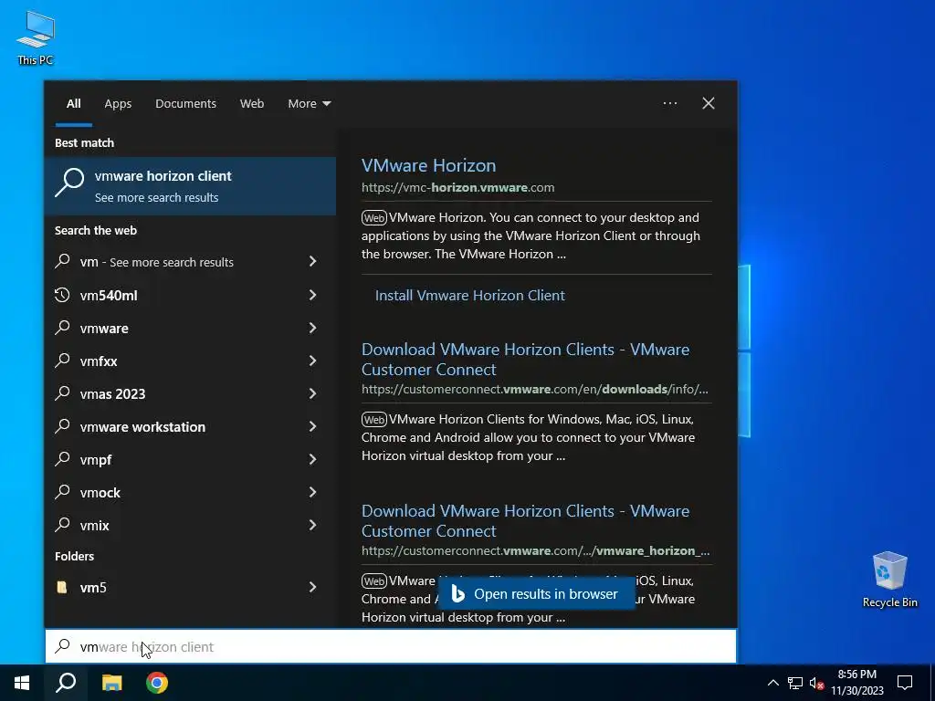
Task: Expand the vmock suggestion arrow
Action: (x=312, y=492)
